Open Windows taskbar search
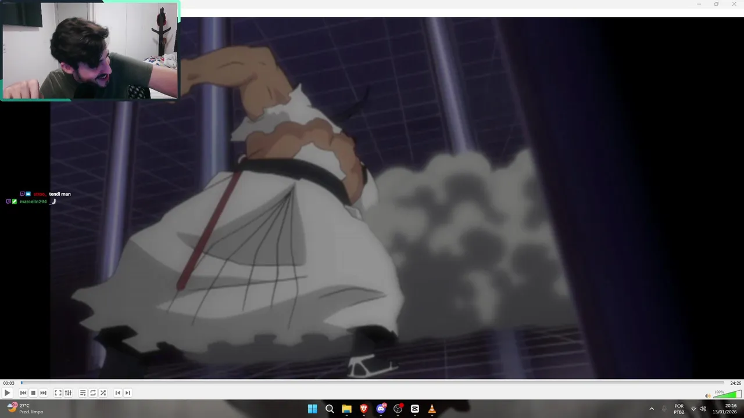 click(330, 409)
